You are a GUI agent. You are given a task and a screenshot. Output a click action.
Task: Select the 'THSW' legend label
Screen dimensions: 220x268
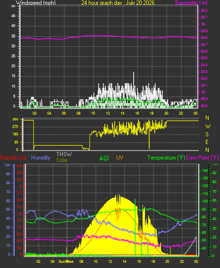pyautogui.click(x=64, y=154)
